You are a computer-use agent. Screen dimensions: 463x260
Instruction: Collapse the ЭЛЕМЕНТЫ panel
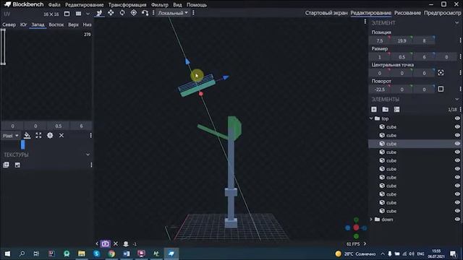click(x=457, y=99)
